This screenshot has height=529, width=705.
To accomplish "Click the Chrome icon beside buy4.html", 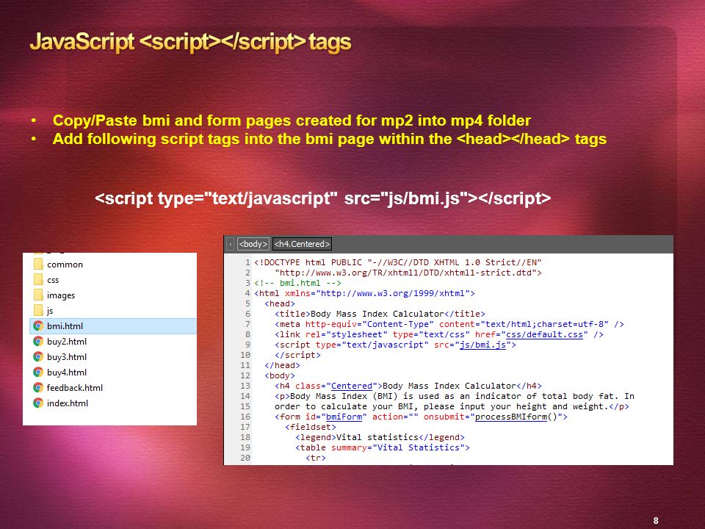I will pyautogui.click(x=38, y=372).
